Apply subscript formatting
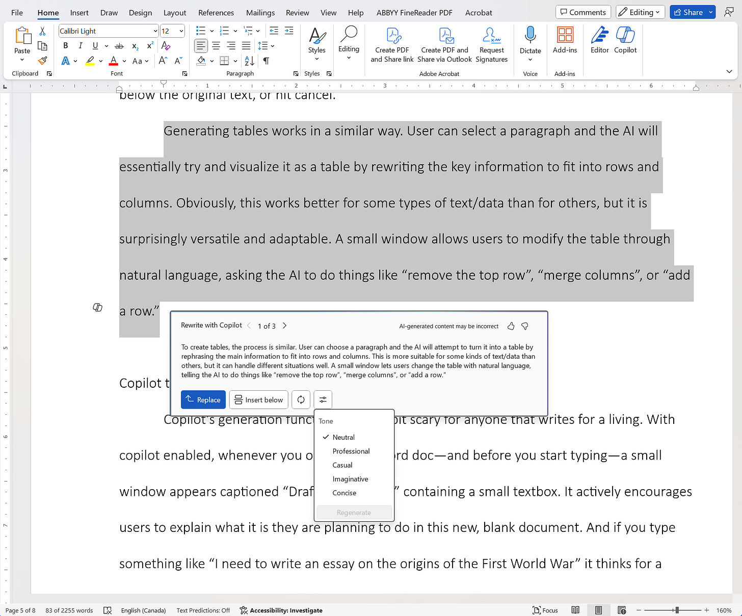Screen dimensions: 742x616 (x=135, y=46)
